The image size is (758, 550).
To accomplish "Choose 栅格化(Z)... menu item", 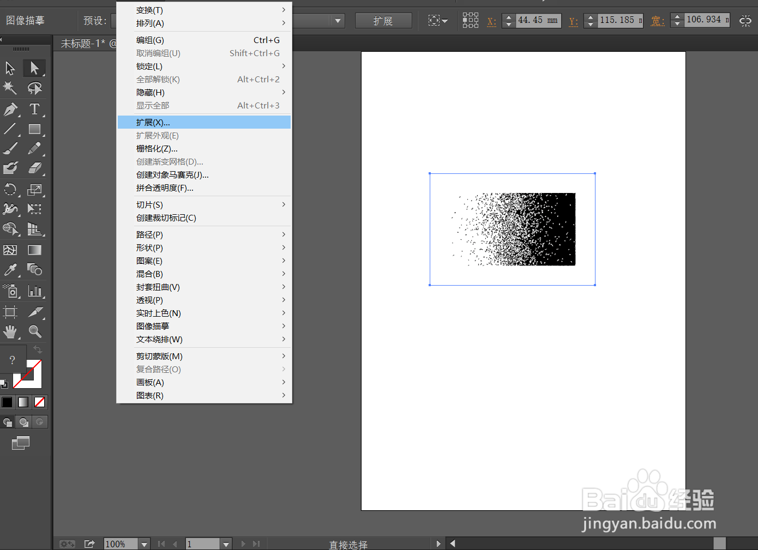I will click(204, 148).
